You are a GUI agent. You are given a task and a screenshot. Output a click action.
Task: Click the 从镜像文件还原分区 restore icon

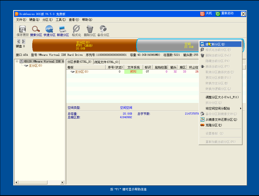pyautogui.click(x=219, y=119)
